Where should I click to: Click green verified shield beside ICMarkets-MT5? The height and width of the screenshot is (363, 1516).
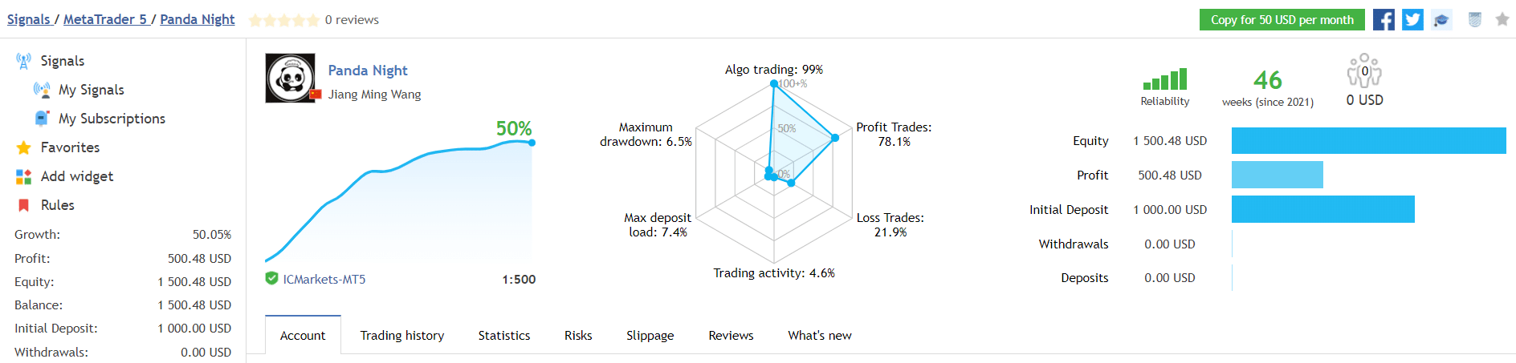tap(272, 279)
